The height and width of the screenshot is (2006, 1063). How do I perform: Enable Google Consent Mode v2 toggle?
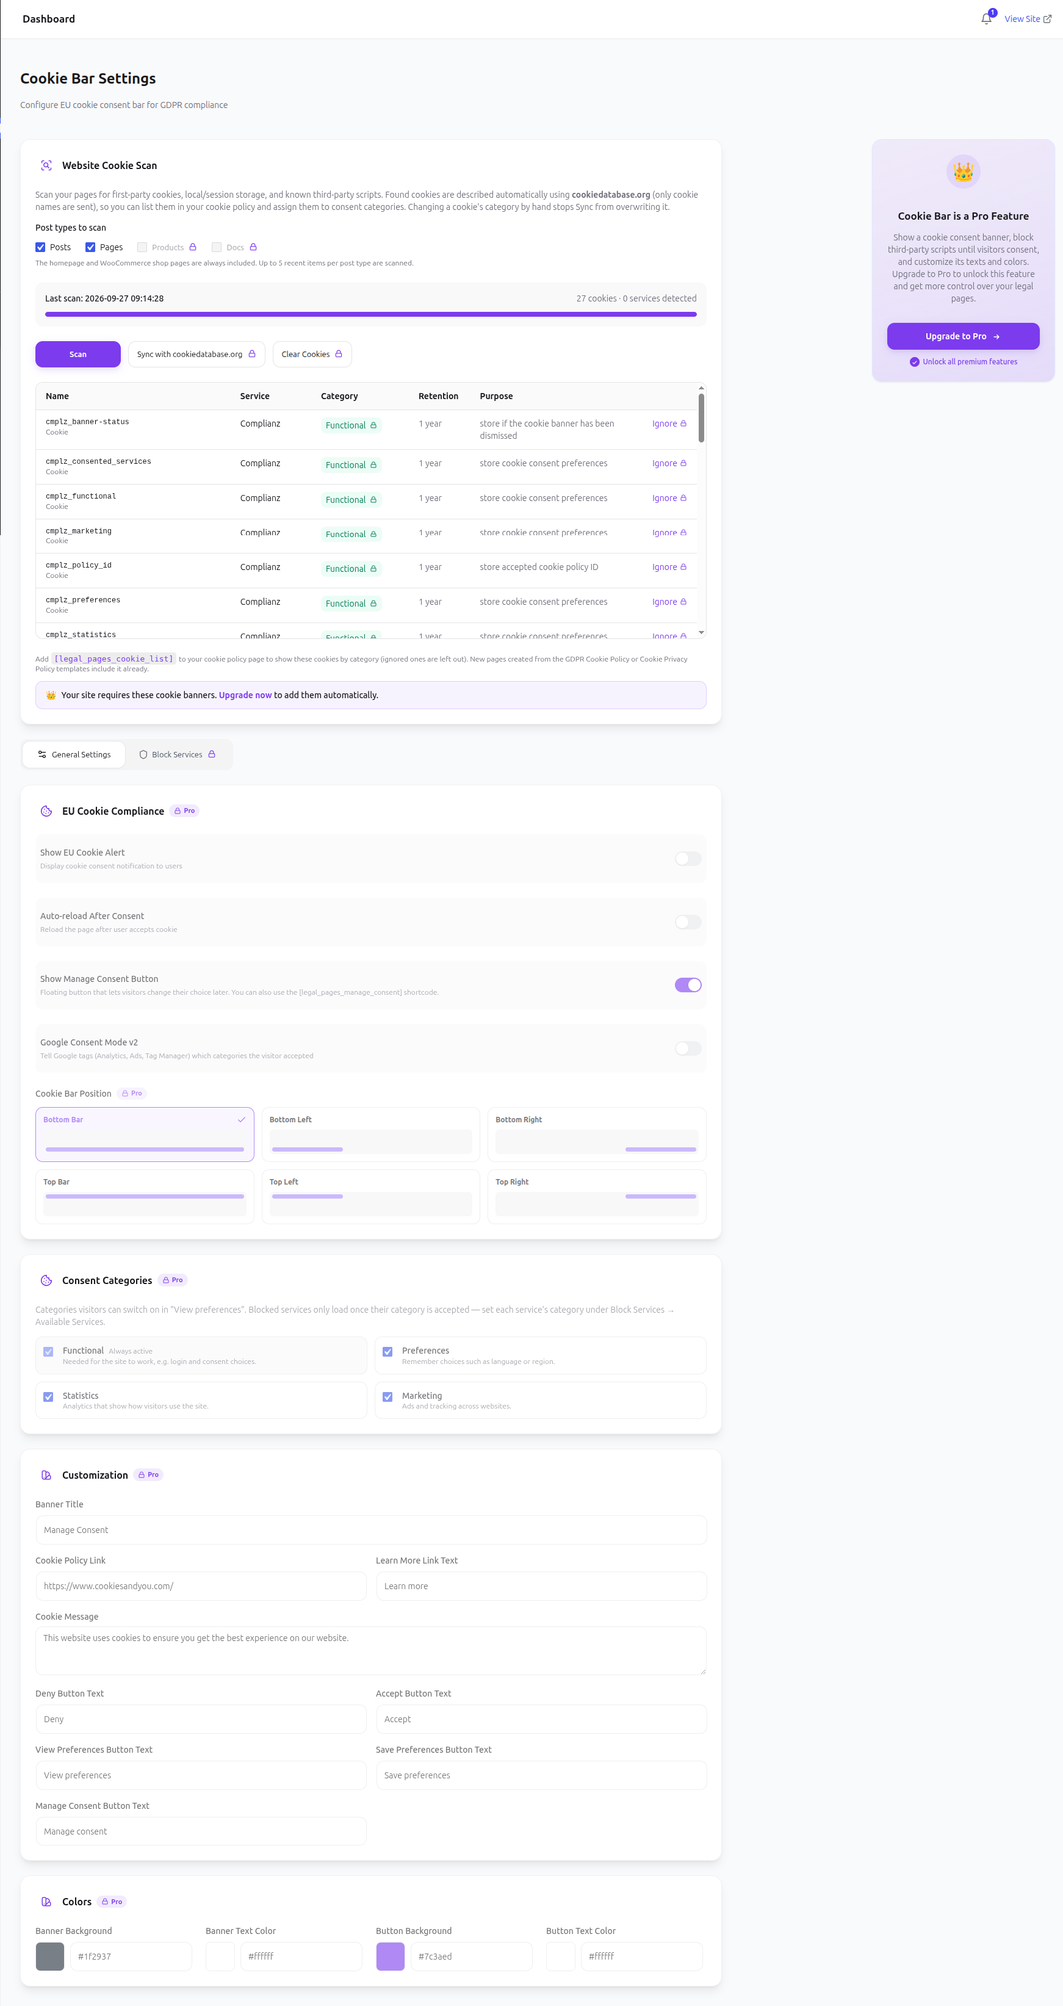click(x=688, y=1048)
